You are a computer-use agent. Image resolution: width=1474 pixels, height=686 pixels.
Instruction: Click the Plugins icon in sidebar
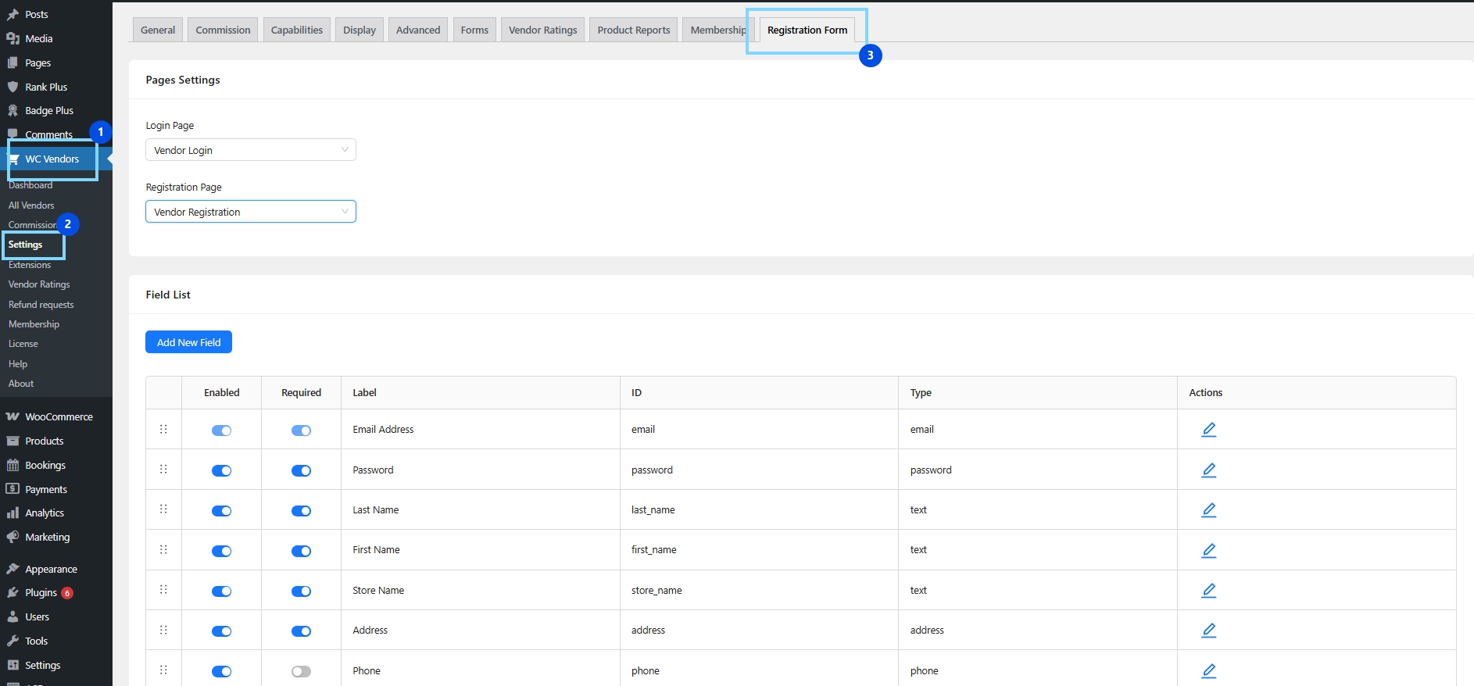click(13, 593)
